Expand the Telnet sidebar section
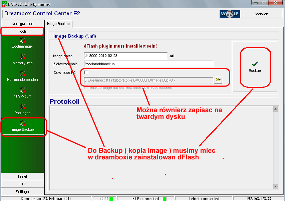 click(22, 176)
